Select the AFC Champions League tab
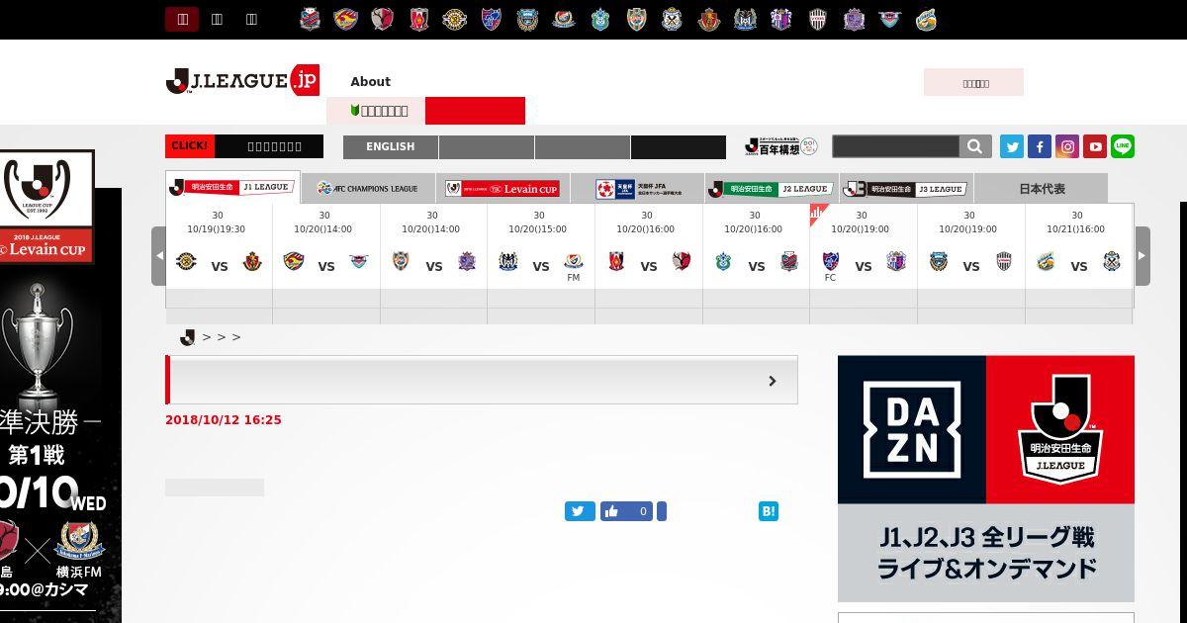Screen dimensions: 1187x623 point(368,188)
